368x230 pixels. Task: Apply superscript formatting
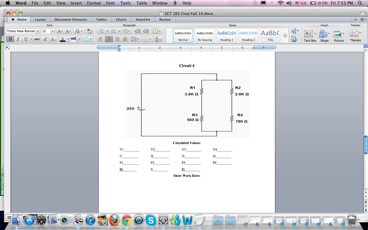pyautogui.click(x=45, y=39)
